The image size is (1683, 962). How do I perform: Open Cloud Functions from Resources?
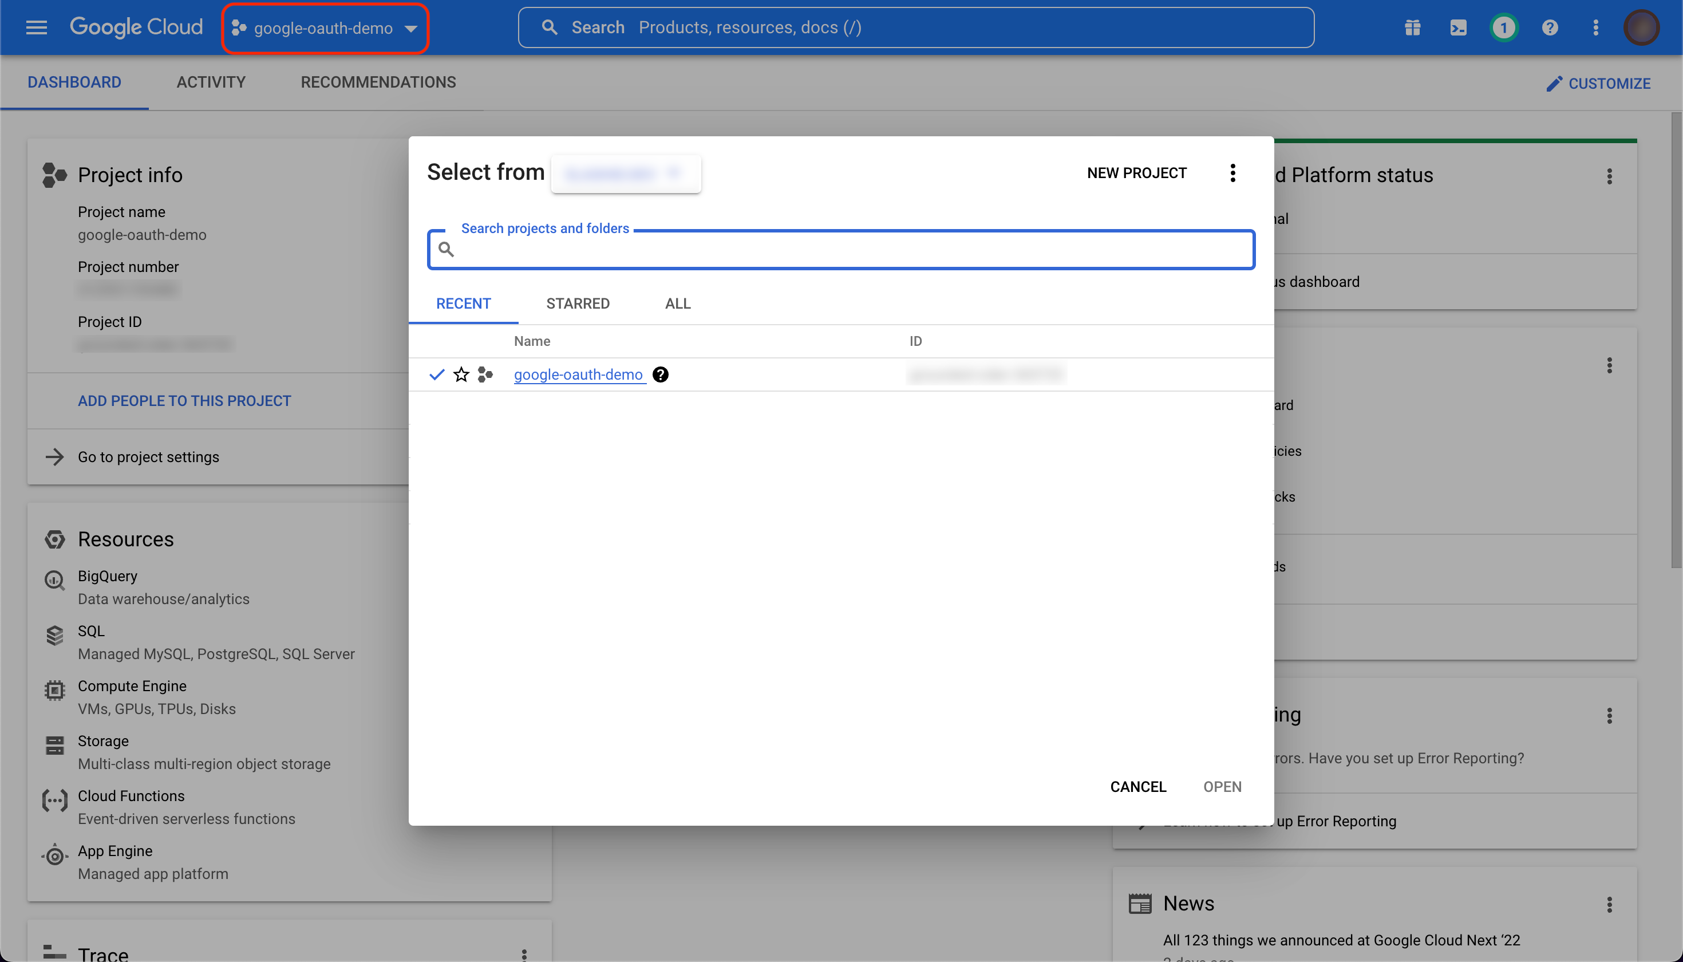[x=131, y=795]
